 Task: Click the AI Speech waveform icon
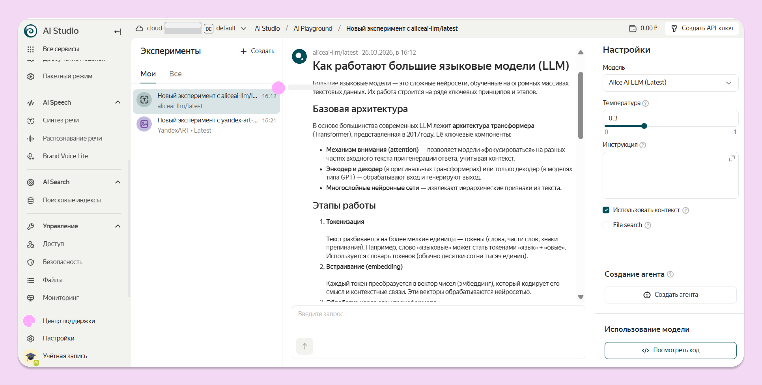click(30, 103)
